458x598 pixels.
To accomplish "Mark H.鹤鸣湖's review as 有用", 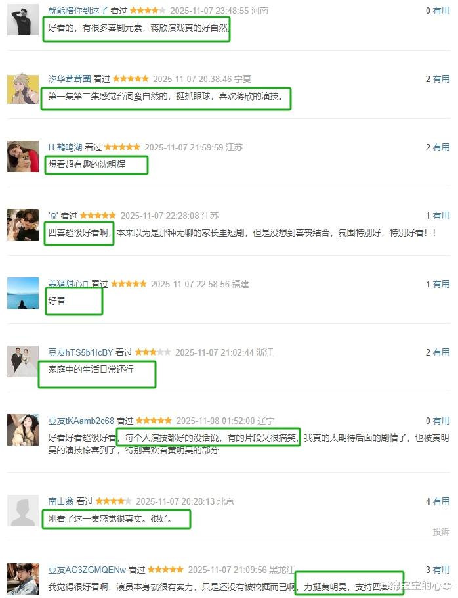I will 441,147.
